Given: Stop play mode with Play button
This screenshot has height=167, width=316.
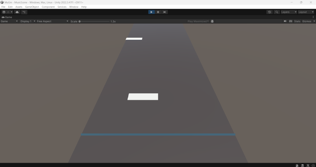Looking at the screenshot, I should 151,12.
